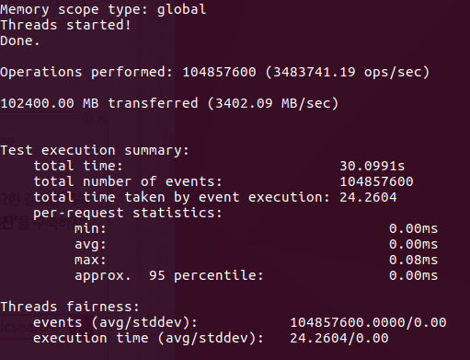Image resolution: width=470 pixels, height=360 pixels.
Task: Click the events avg/stddev value 104857600.0000/0.00
Action: (368, 322)
